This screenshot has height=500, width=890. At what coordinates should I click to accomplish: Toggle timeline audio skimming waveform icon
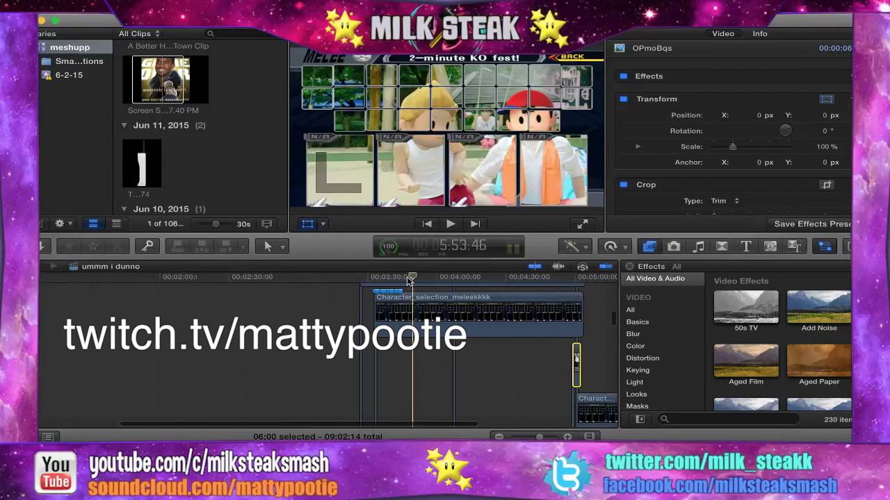(558, 266)
